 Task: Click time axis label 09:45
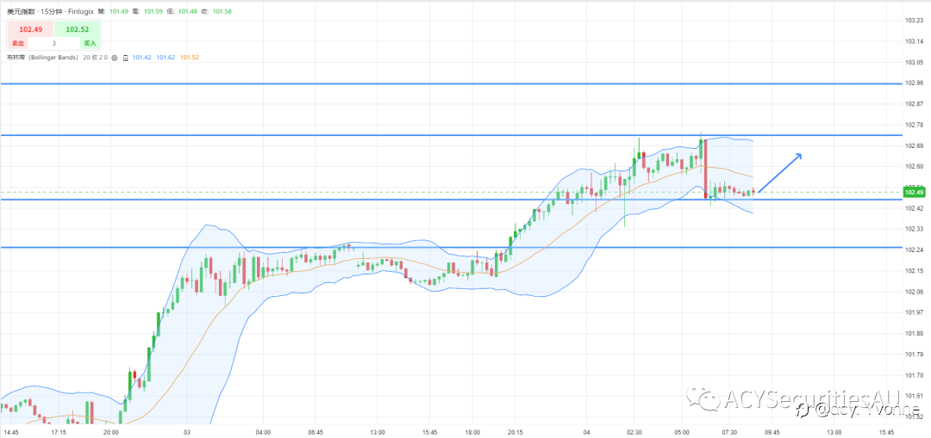[772, 432]
